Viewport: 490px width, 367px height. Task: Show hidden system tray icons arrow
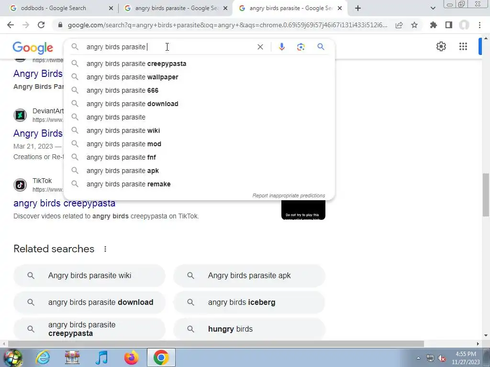[418, 358]
